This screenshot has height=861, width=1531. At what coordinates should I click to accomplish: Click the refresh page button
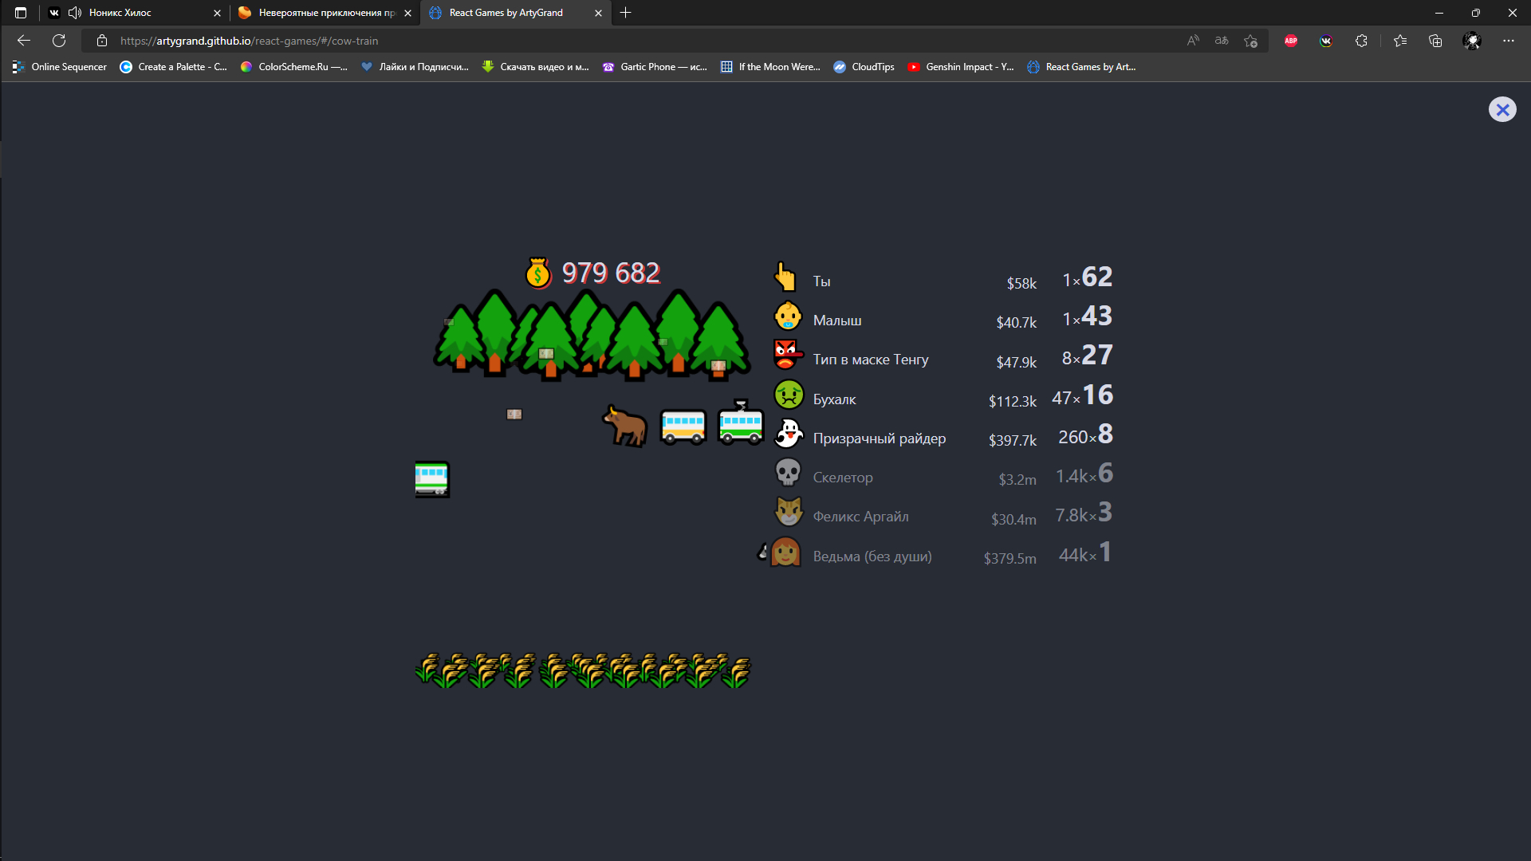59,41
